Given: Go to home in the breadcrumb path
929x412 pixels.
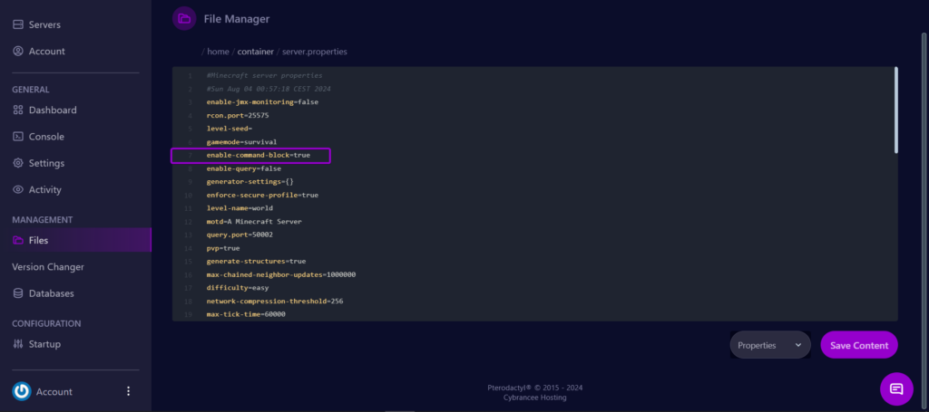Looking at the screenshot, I should pos(218,52).
